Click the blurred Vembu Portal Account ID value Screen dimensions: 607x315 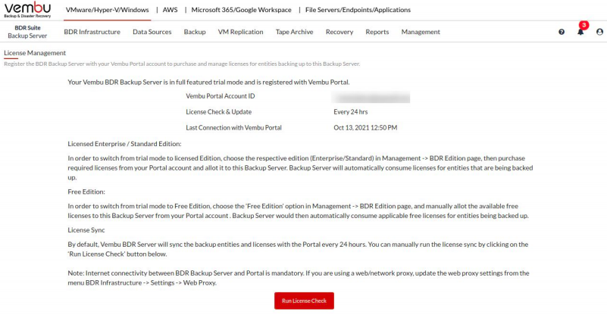coord(371,97)
